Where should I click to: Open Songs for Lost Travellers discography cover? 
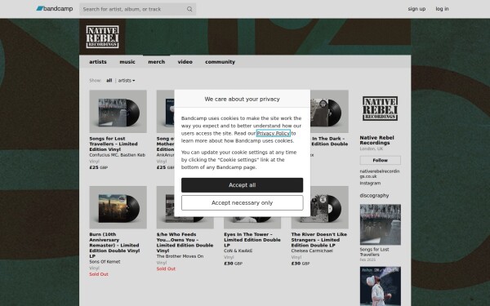click(x=380, y=224)
